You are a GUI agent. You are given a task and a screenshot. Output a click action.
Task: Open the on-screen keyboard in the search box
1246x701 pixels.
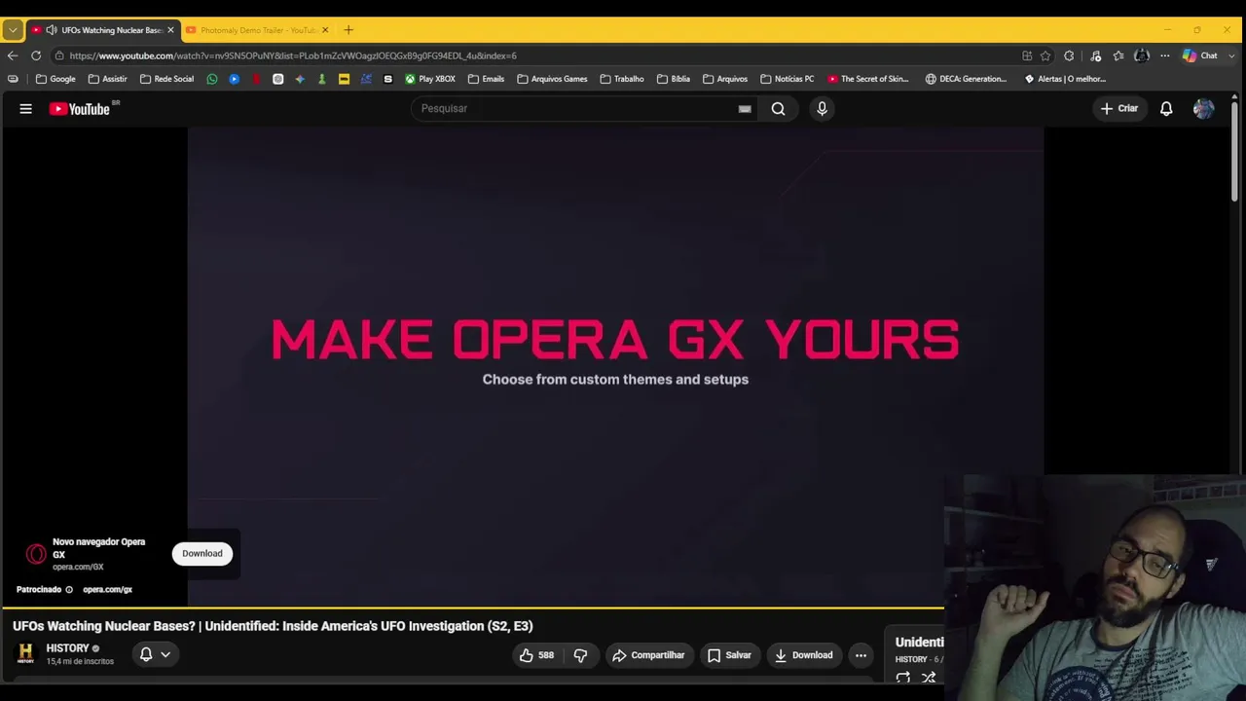coord(745,109)
